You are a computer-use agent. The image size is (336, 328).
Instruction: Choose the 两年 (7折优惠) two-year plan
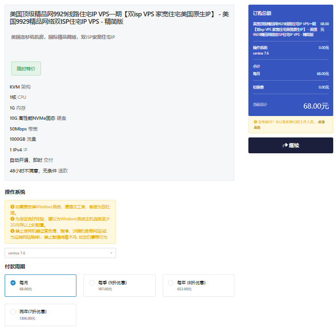[41, 314]
